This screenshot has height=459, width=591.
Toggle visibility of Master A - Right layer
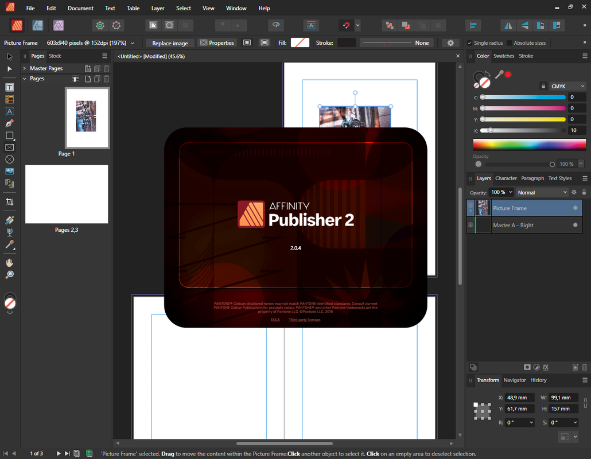click(575, 225)
